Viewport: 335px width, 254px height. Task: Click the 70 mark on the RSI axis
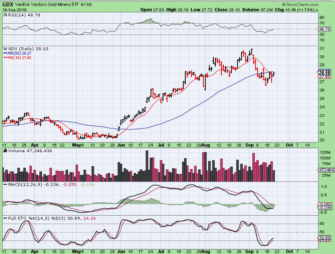[x=322, y=23]
